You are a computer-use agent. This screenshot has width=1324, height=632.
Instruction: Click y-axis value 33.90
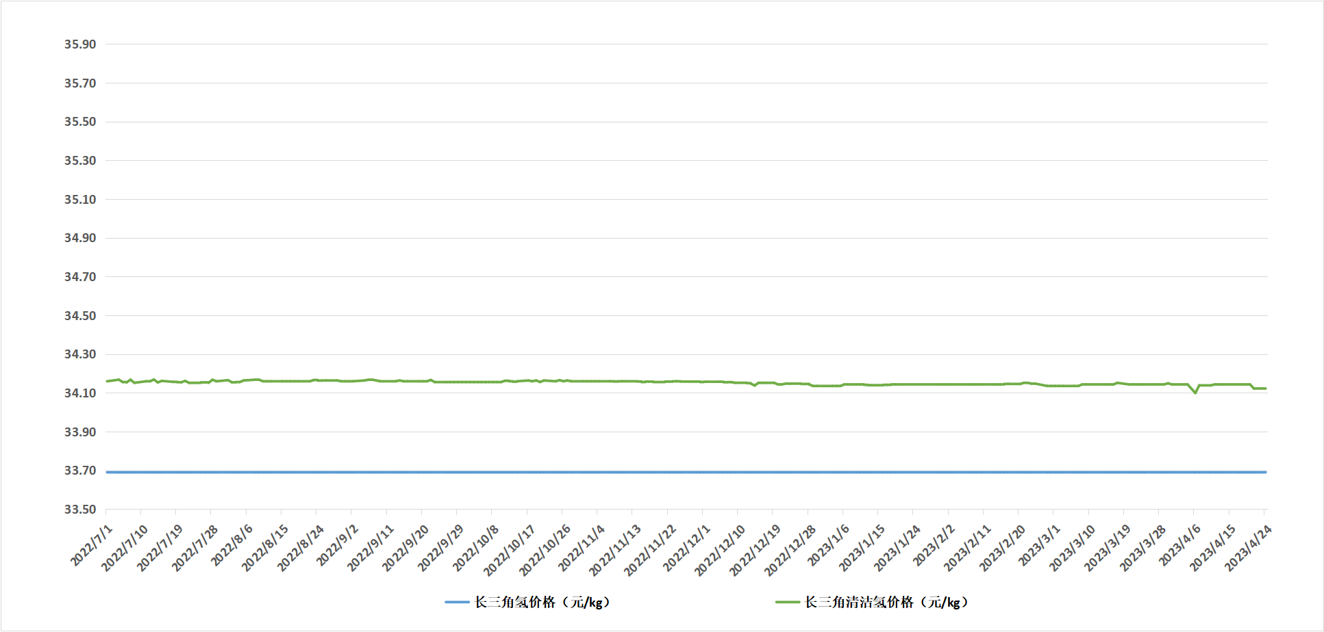[80, 432]
